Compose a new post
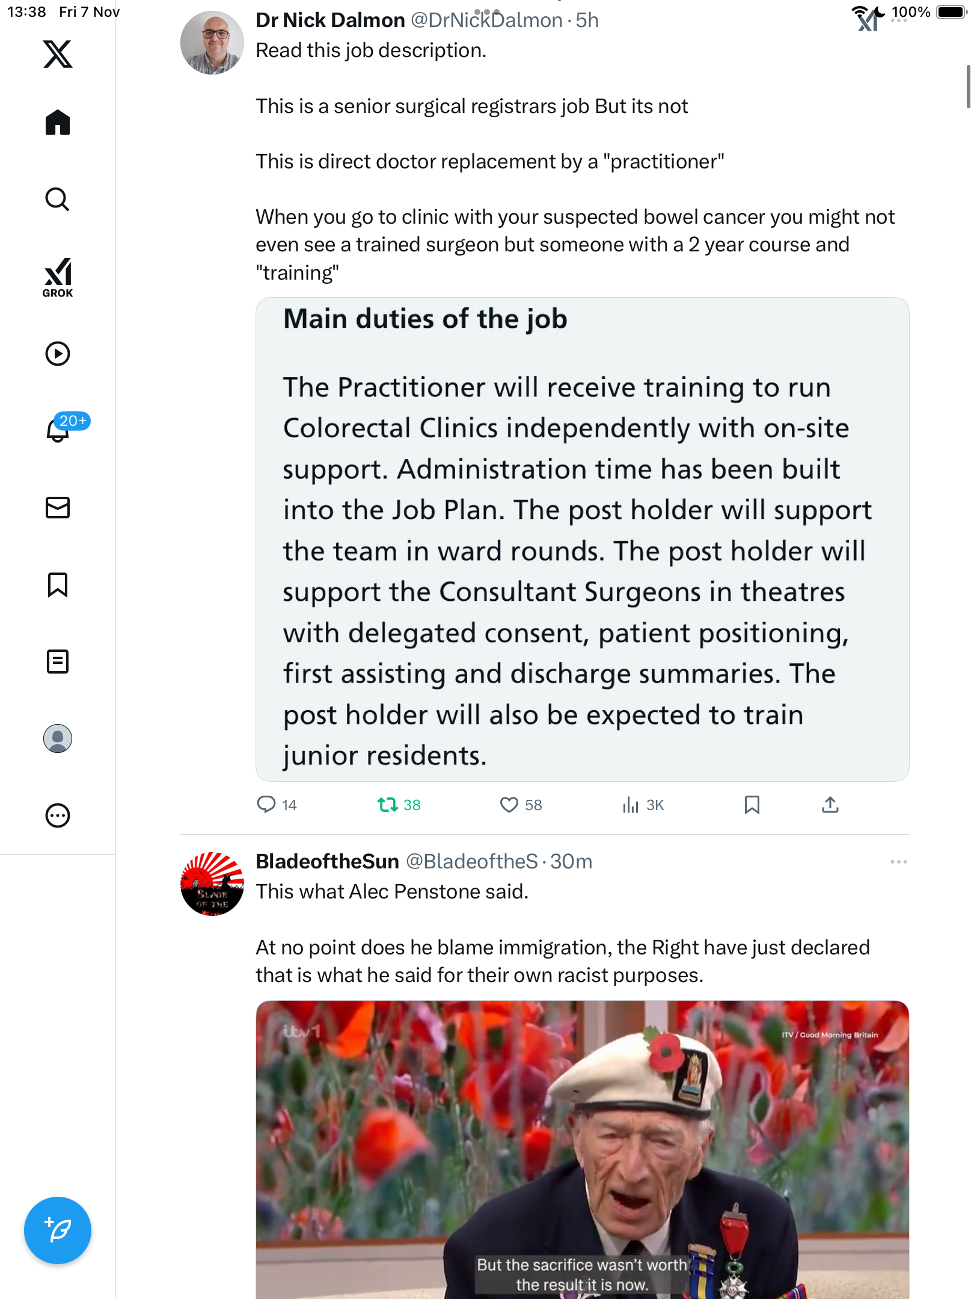Viewport: 974px width, 1299px height. tap(58, 1230)
